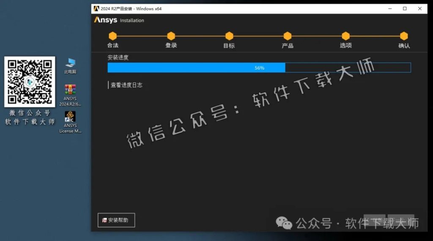
Task: Open the 此电脑 desktop icon
Action: [70, 66]
